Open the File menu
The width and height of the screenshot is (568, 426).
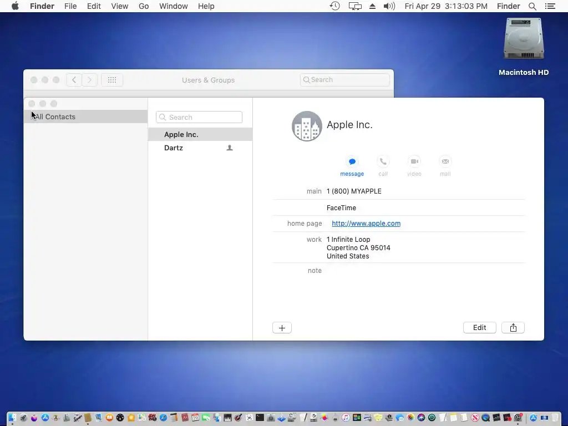[x=70, y=6]
